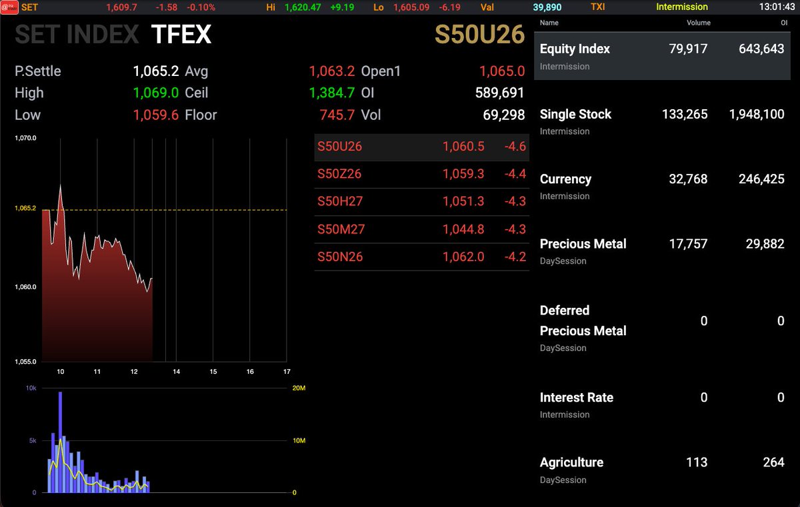Click the Currency OI value 246,425
Screen dimensions: 800x507
[x=761, y=179]
